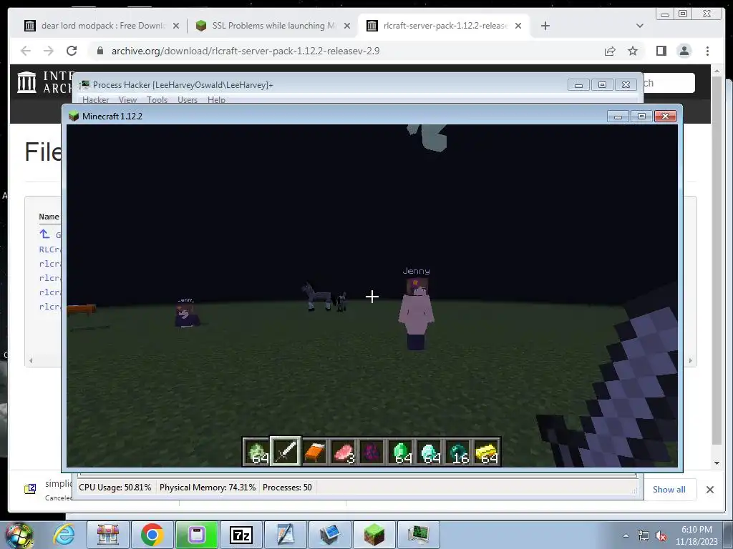Close the dear lord modpack tab

click(176, 26)
